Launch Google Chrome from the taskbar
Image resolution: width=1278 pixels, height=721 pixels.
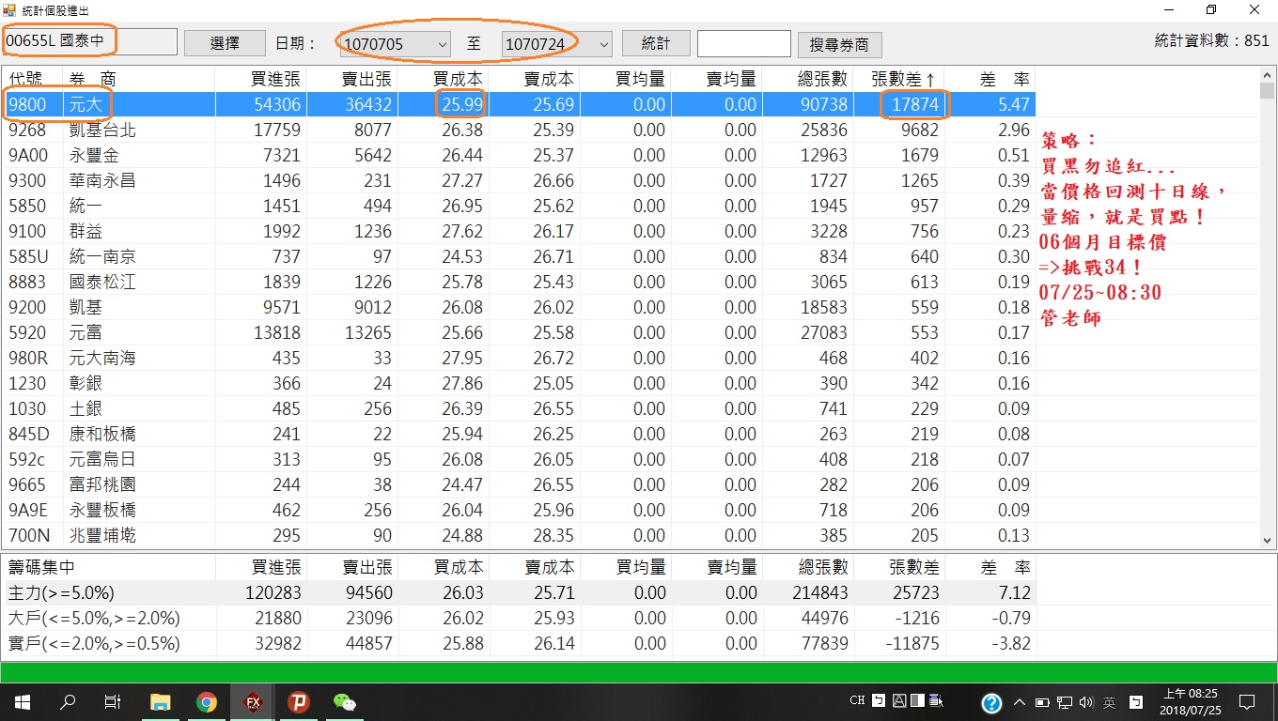pos(207,702)
